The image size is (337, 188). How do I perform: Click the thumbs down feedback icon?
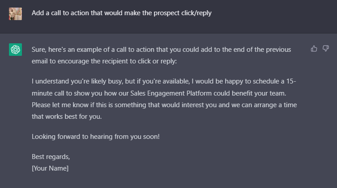coord(326,49)
